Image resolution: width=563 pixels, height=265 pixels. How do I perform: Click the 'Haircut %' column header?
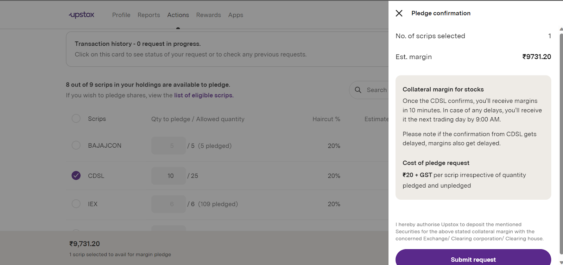click(x=326, y=119)
